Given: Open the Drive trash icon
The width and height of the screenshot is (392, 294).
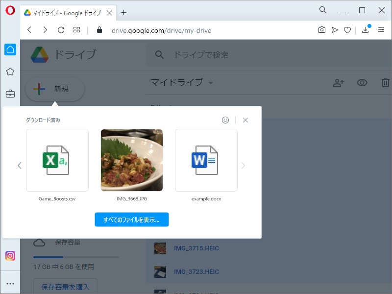Looking at the screenshot, I should [x=385, y=83].
